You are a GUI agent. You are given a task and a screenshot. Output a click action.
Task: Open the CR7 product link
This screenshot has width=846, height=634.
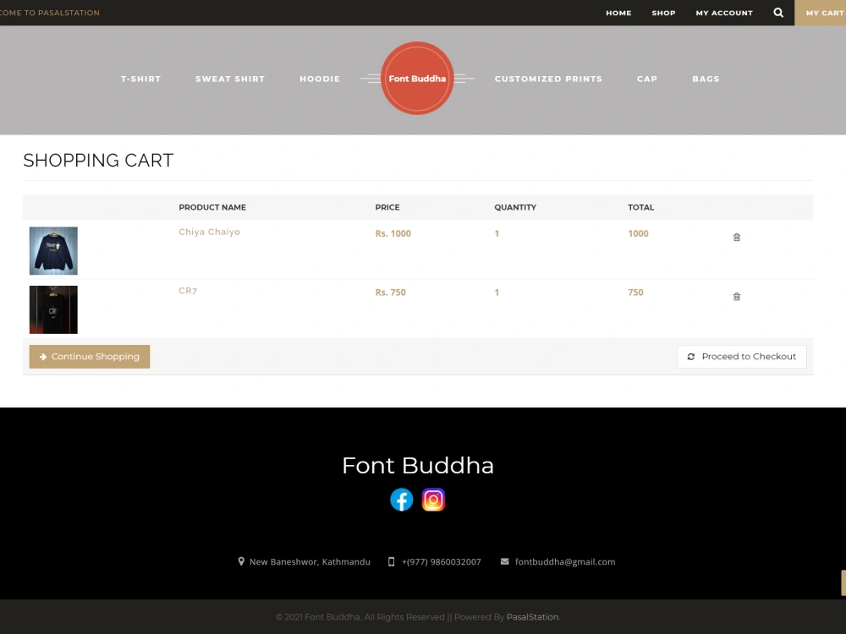click(188, 291)
